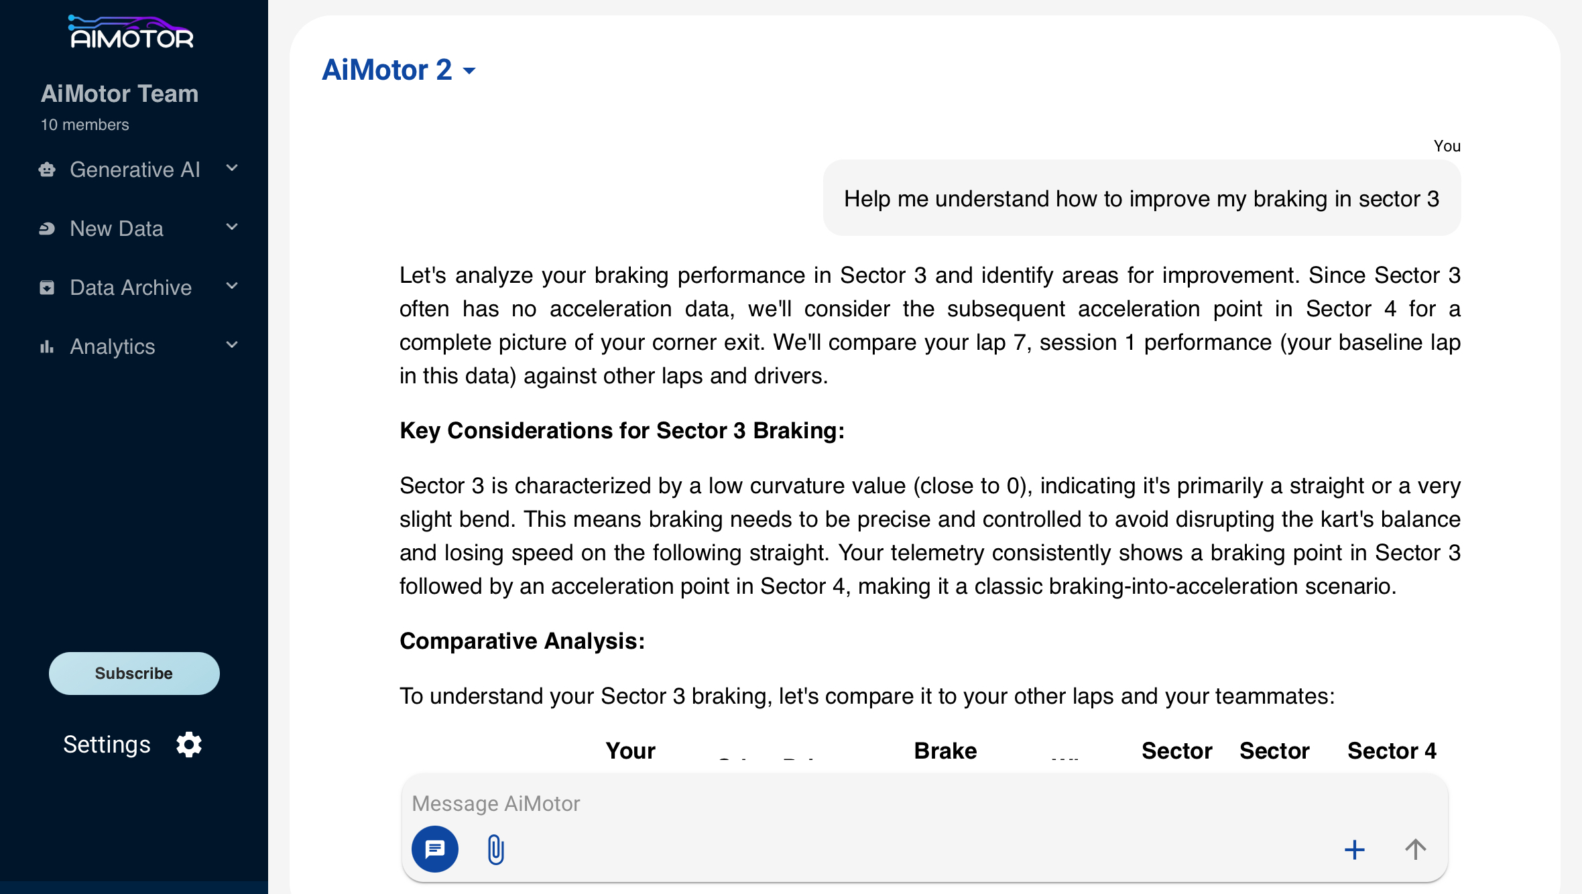Expand the New Data chevron
Image resolution: width=1582 pixels, height=894 pixels.
click(232, 227)
